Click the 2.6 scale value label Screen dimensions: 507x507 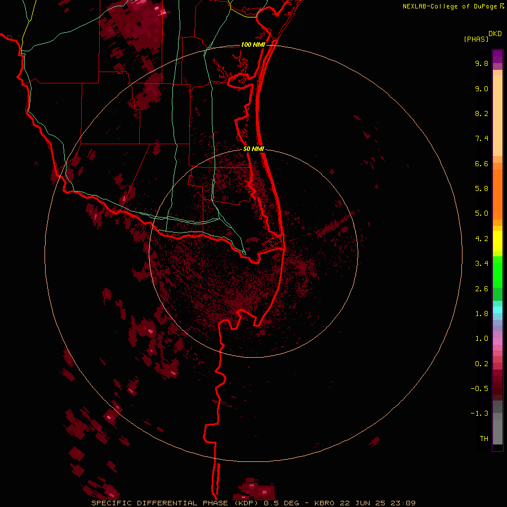482,289
